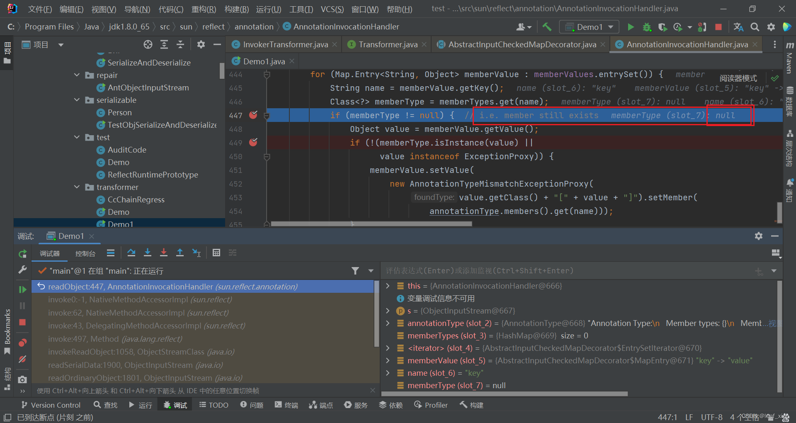Click the Rerun Demo1 debug icon
The height and width of the screenshot is (423, 796).
(22, 253)
